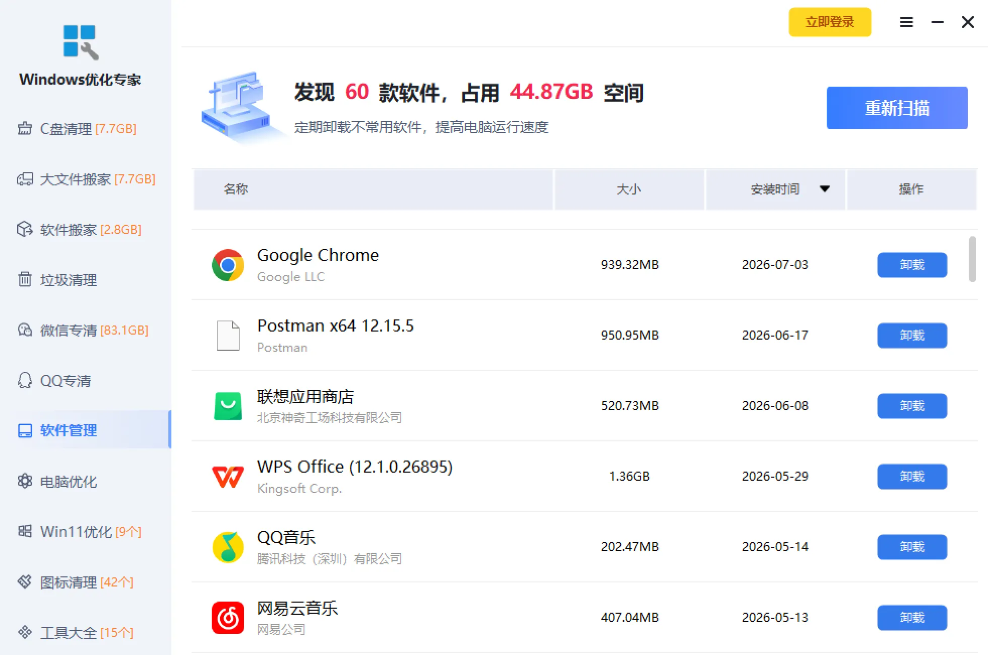
Task: Click the 大文件搬家 sidebar icon
Action: point(25,179)
